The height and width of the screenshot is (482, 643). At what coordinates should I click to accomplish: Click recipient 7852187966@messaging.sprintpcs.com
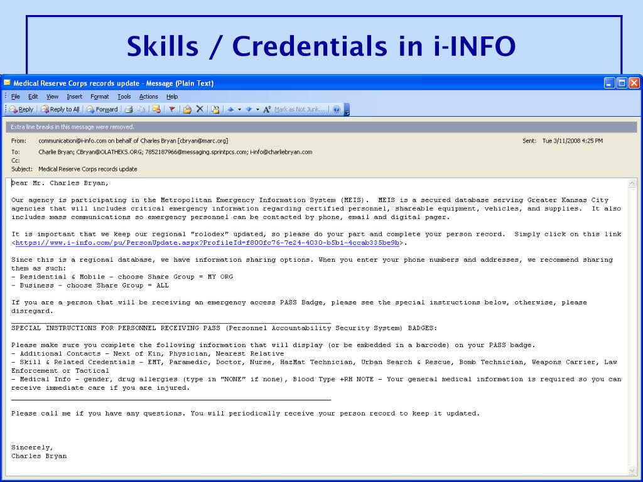point(196,152)
